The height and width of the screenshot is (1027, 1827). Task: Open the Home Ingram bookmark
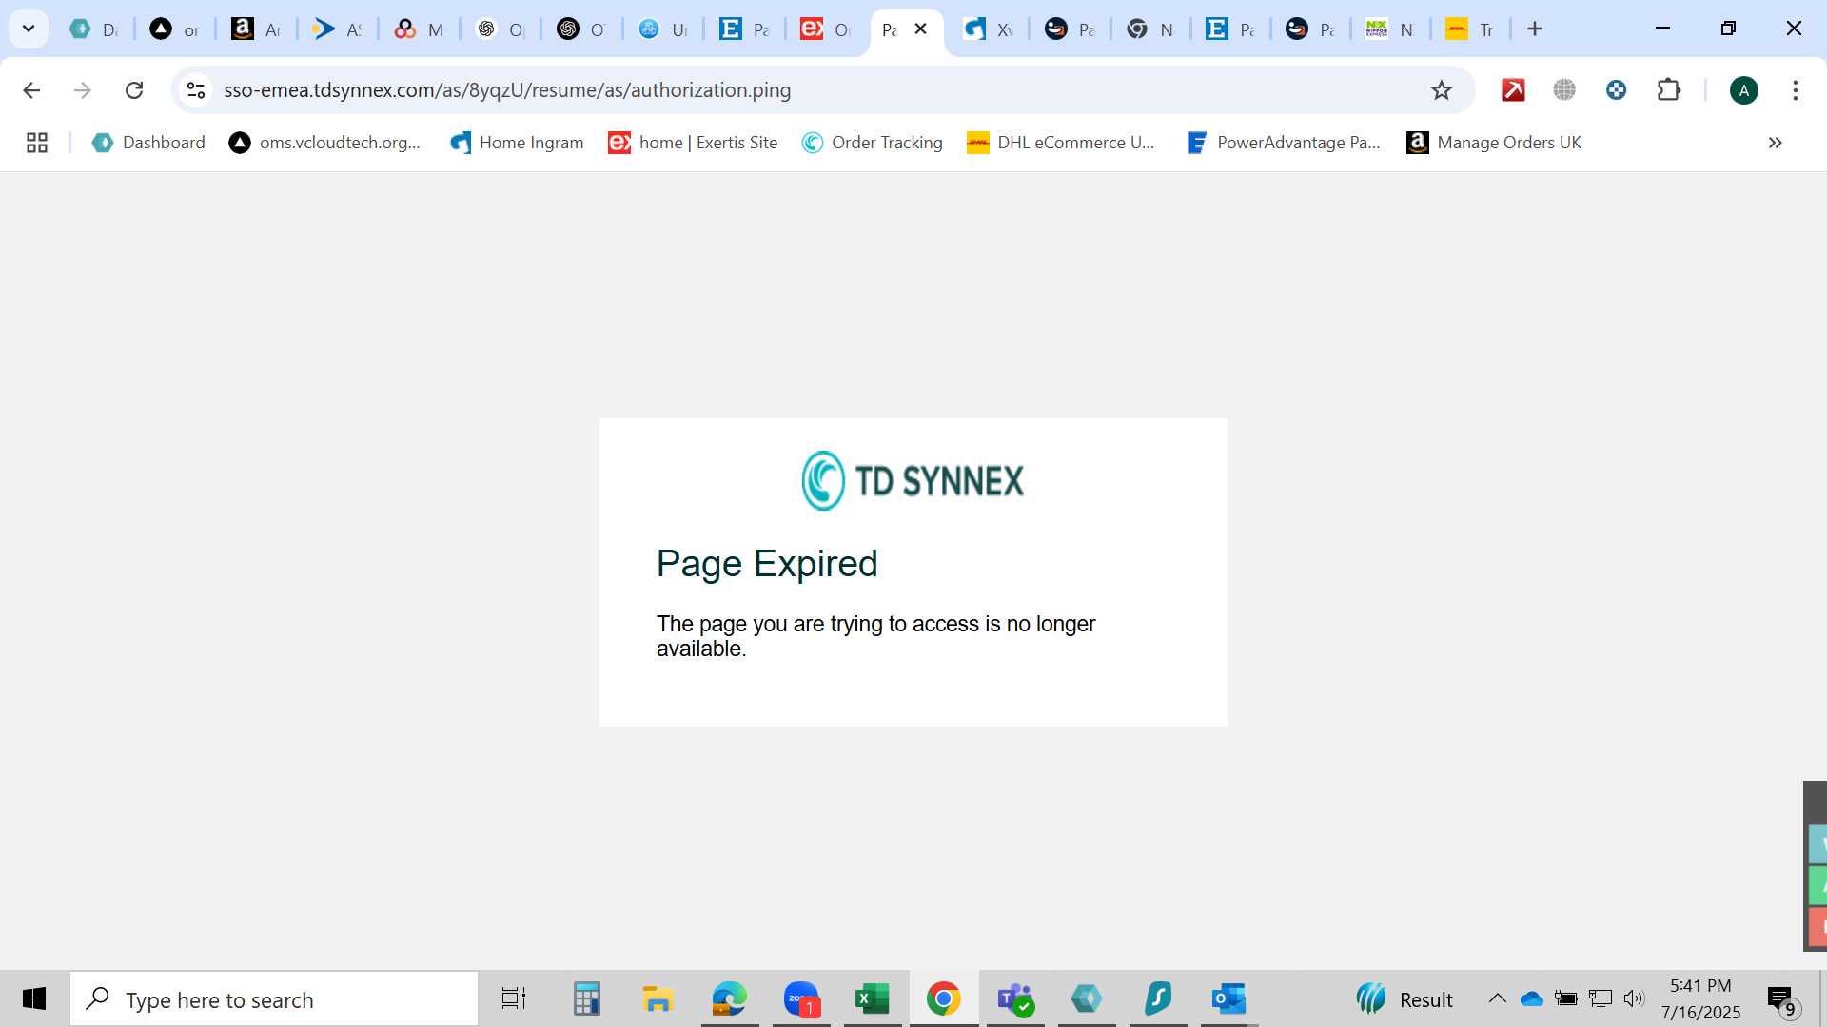[x=517, y=143]
